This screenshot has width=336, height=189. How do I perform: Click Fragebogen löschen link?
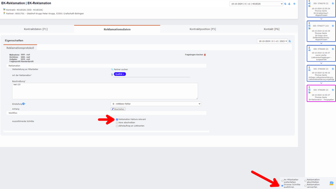pos(194,55)
